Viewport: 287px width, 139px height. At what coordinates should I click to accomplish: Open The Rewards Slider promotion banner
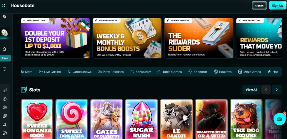pos(199,38)
